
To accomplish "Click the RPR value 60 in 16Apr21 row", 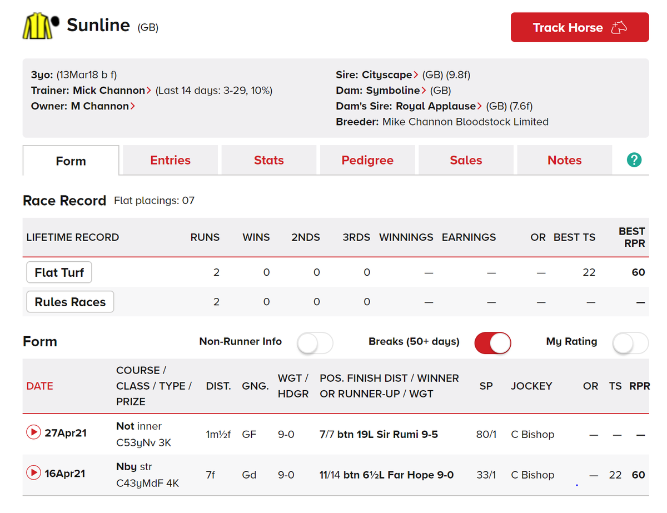I will pyautogui.click(x=639, y=475).
